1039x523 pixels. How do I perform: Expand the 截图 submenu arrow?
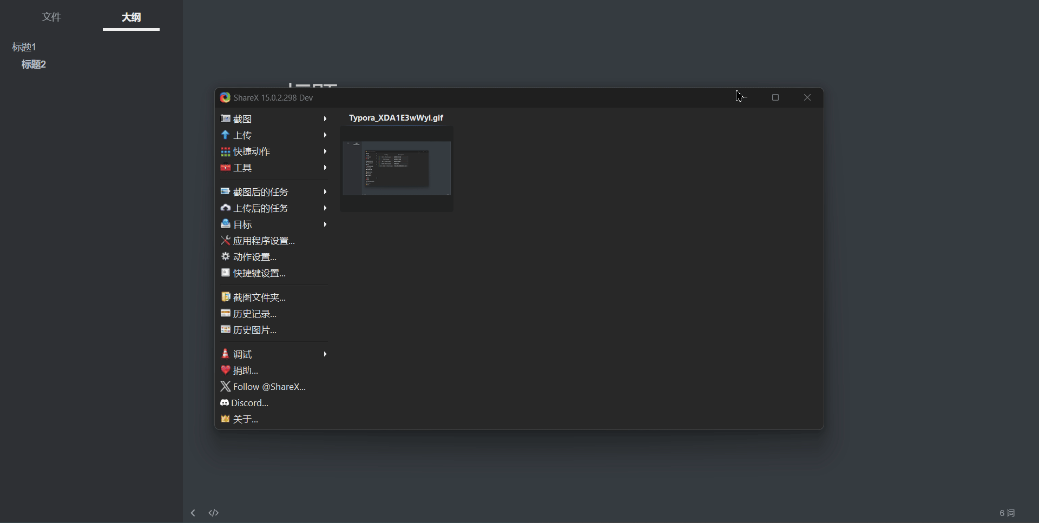click(x=325, y=119)
